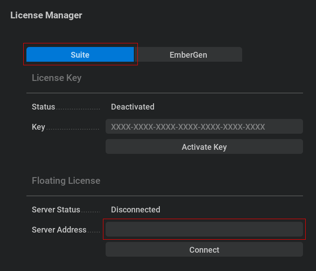Click the 'License Manager' title

46,15
